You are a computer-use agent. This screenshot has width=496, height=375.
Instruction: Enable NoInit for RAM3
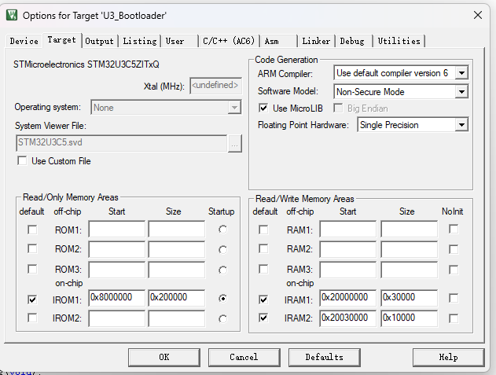point(454,270)
